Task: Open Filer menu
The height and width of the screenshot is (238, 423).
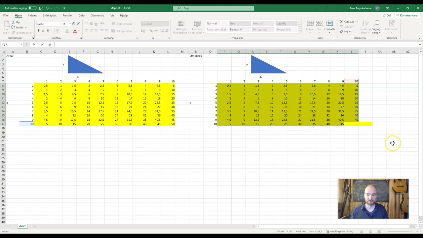Action: coord(6,15)
